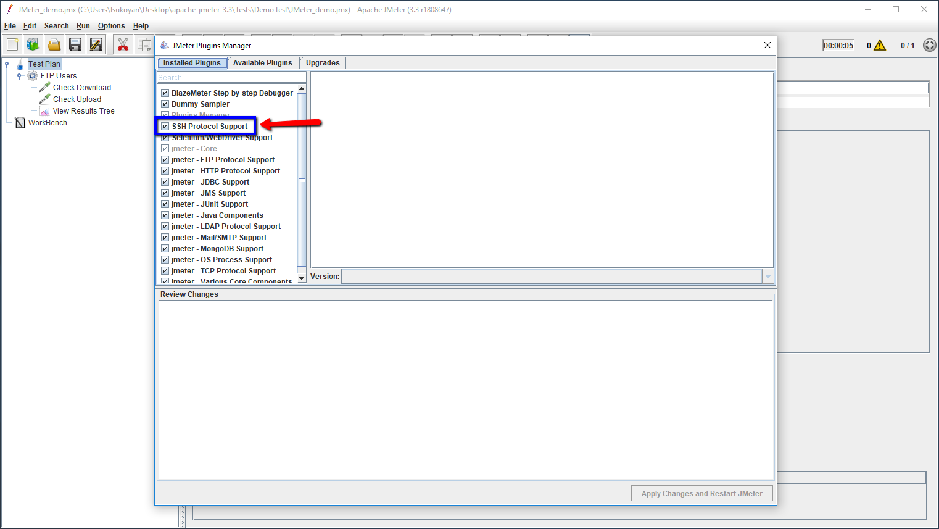The height and width of the screenshot is (529, 939).
Task: Toggle the jmeter - JUnit Support checkbox
Action: [165, 204]
